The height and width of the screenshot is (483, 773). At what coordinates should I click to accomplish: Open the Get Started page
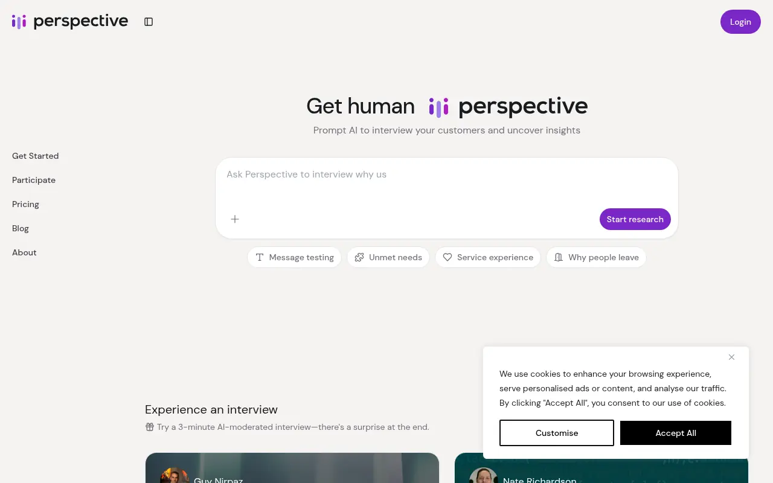35,156
